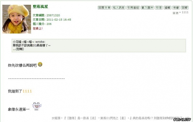Image resolution: width=193 pixels, height=122 pixels.
Task: Click the 編輯 edit button
Action: (167, 8)
